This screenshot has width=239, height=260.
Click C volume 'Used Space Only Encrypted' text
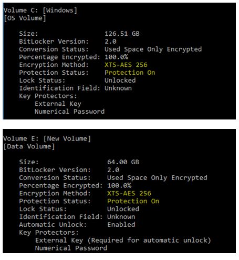[153, 49]
